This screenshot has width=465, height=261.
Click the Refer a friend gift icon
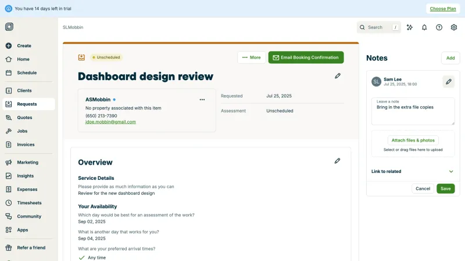coord(9,248)
